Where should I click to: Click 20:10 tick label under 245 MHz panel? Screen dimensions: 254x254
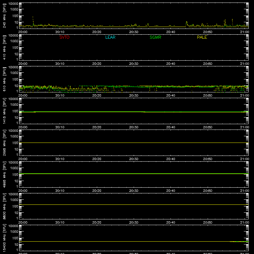[x=60, y=32]
